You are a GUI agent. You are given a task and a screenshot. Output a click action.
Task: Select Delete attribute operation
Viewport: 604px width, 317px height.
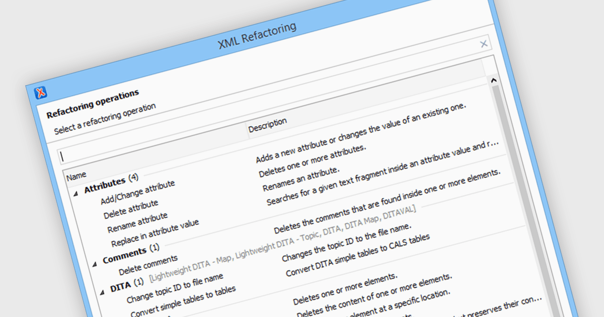pyautogui.click(x=131, y=209)
